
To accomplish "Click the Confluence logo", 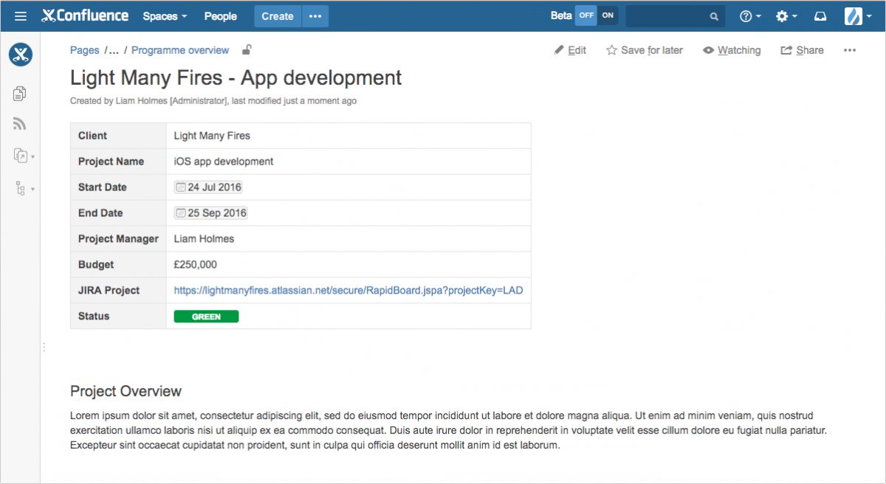I will click(85, 16).
